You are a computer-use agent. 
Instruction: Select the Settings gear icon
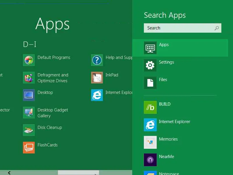150,65
